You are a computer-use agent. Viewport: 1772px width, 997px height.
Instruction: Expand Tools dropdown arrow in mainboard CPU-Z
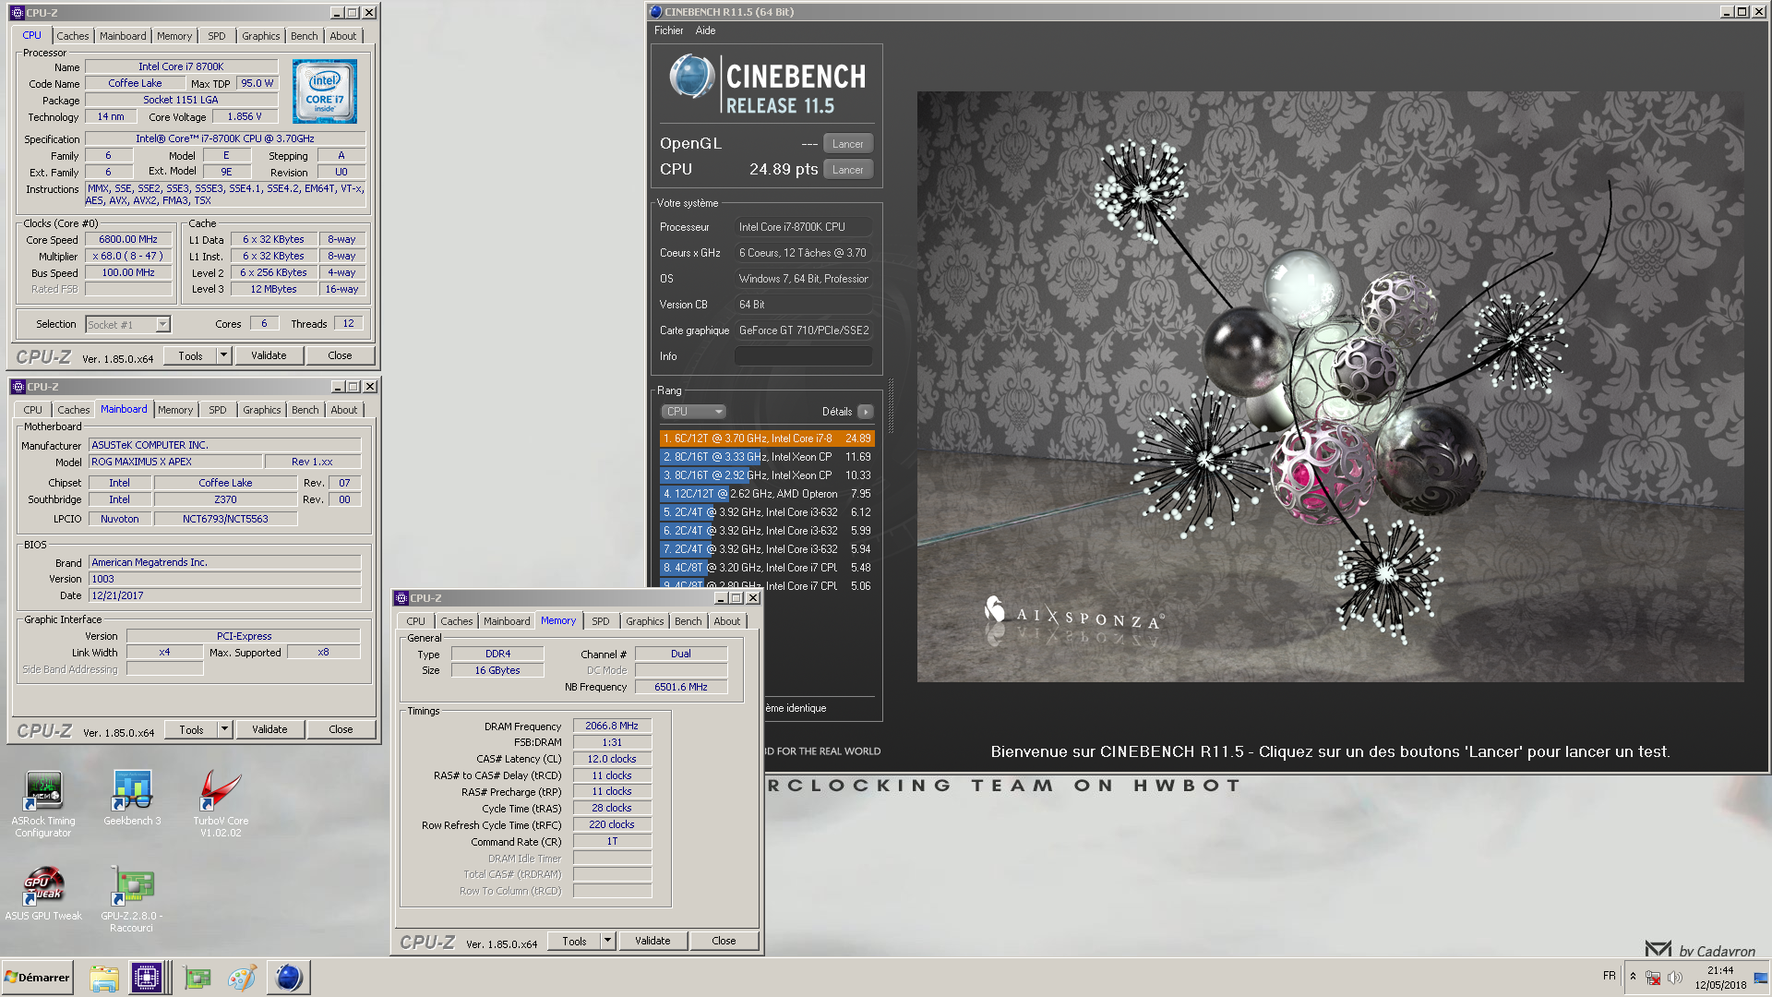(x=224, y=729)
